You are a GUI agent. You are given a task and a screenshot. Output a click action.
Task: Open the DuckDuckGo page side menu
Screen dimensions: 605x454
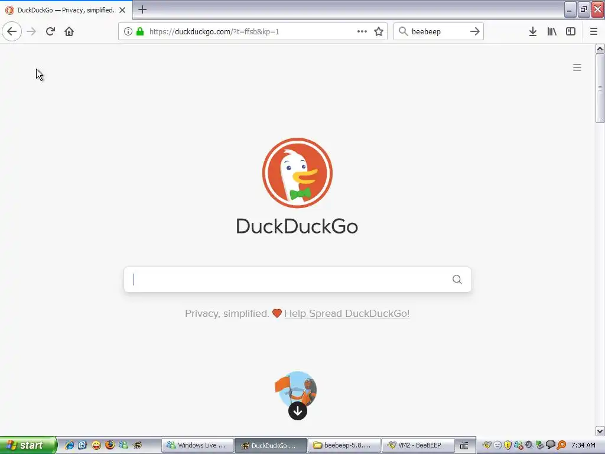(577, 67)
